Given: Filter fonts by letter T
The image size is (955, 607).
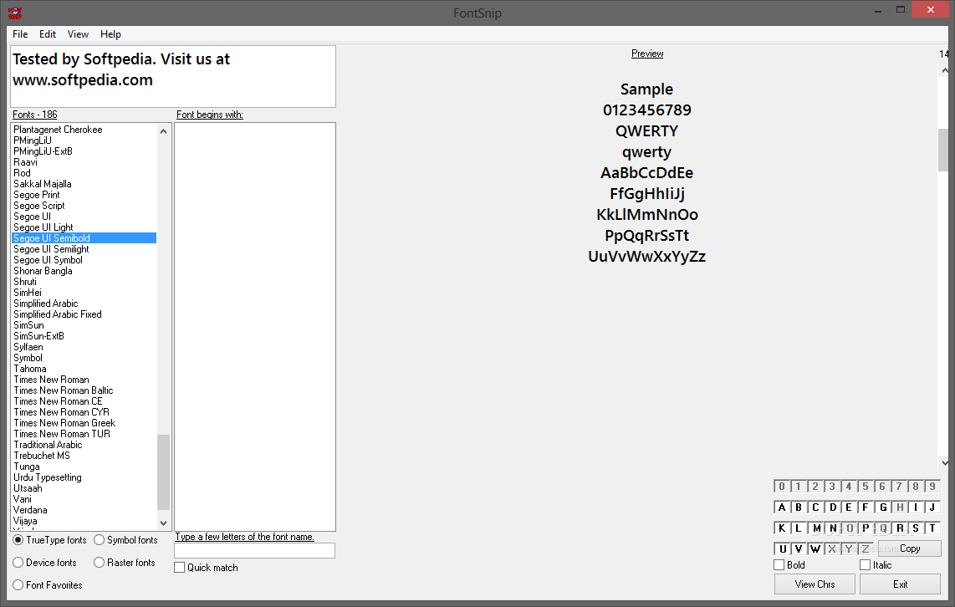Looking at the screenshot, I should 932,528.
